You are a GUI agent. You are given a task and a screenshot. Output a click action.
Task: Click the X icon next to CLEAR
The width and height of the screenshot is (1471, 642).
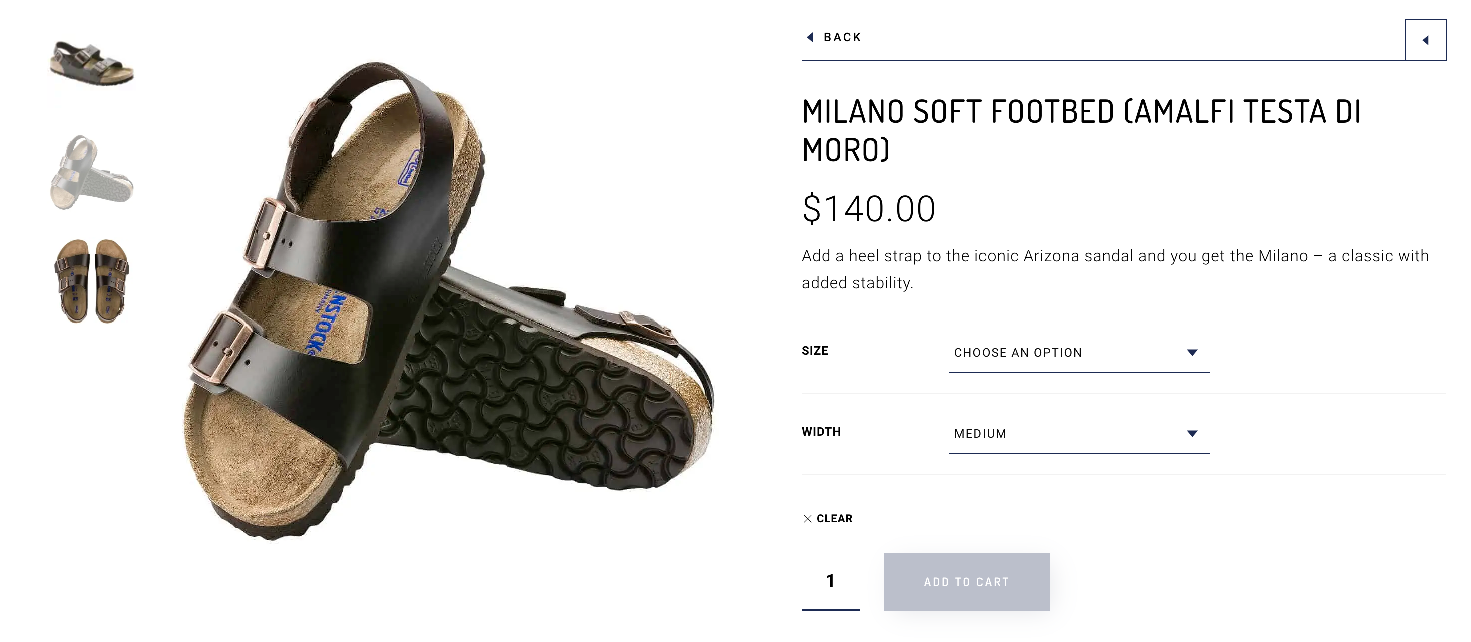808,519
